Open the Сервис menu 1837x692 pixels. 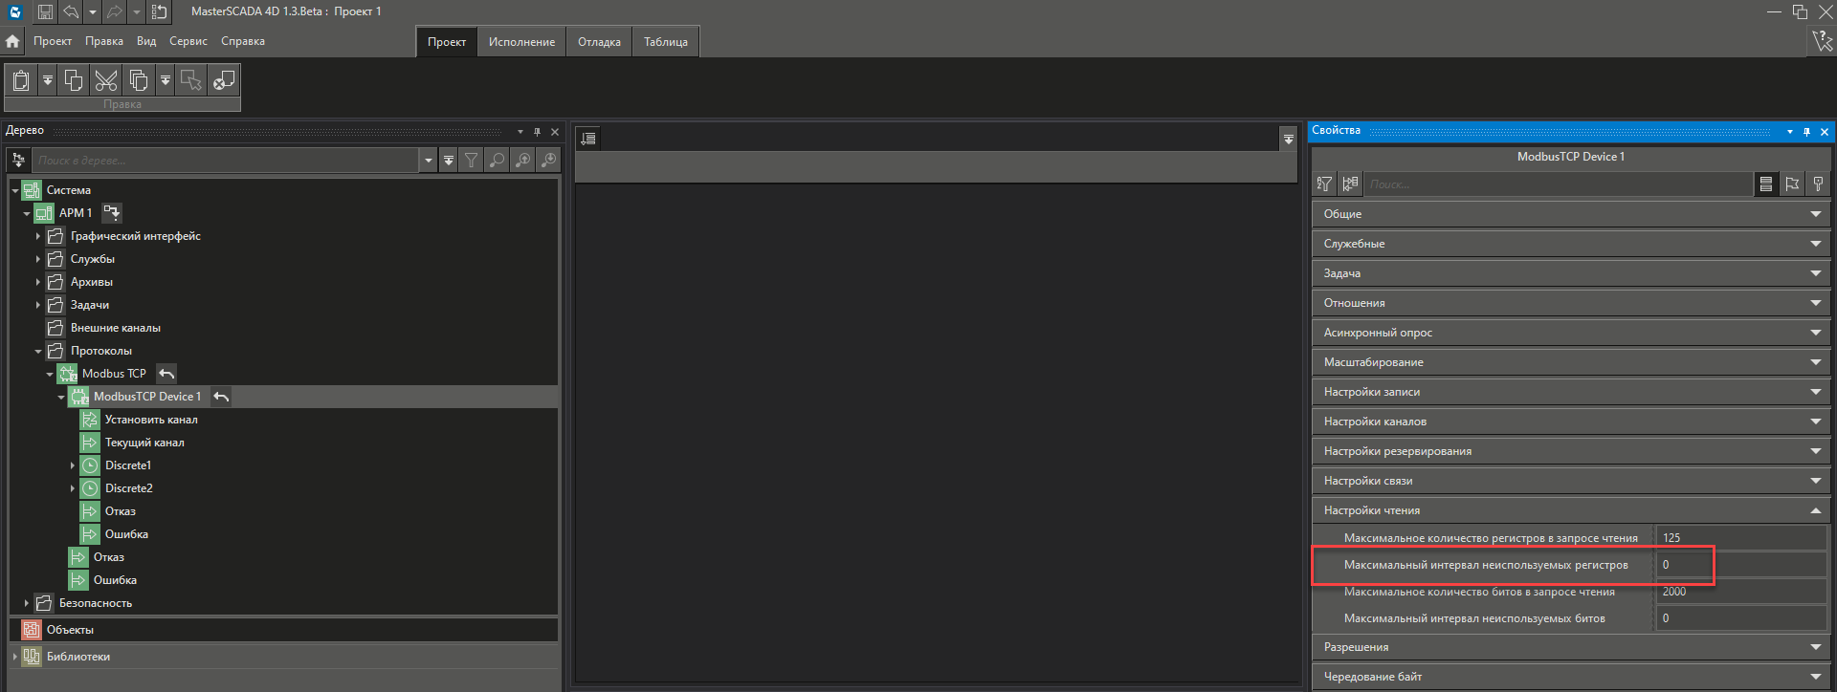coord(188,41)
